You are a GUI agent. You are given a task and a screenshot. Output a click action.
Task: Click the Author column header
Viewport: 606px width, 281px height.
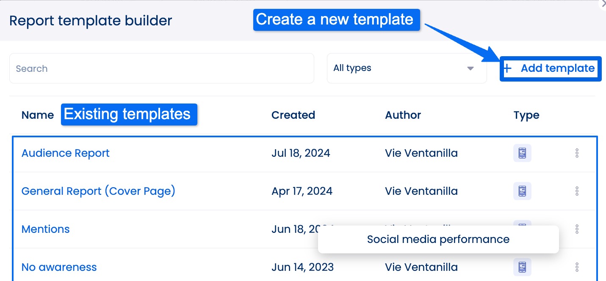click(403, 115)
